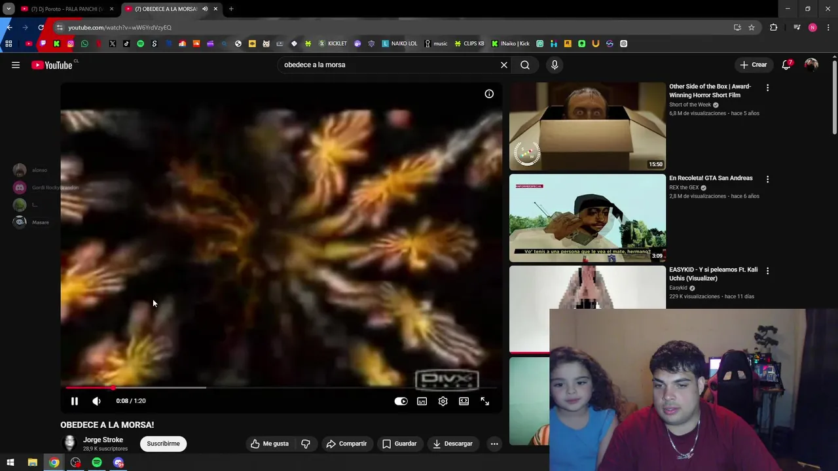The height and width of the screenshot is (471, 838).
Task: Open the Spotify bookmark icon
Action: click(x=140, y=44)
